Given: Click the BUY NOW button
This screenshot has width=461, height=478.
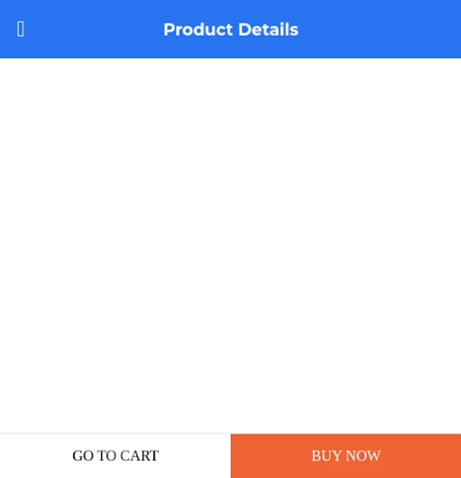Looking at the screenshot, I should coord(346,456).
